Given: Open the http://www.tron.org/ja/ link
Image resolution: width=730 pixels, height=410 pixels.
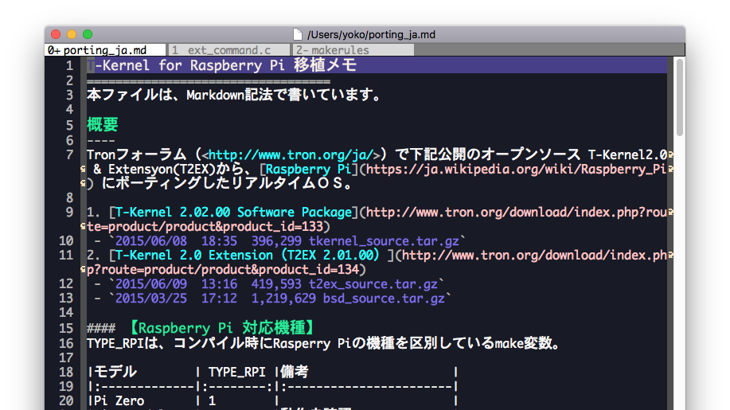Looking at the screenshot, I should [x=291, y=154].
